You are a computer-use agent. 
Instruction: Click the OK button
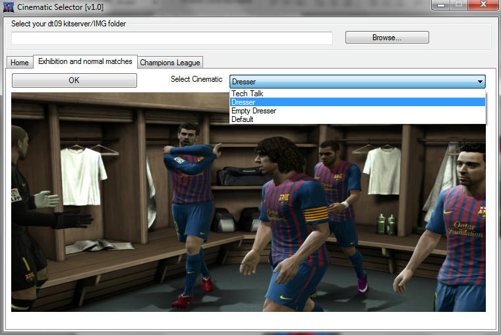coord(74,80)
